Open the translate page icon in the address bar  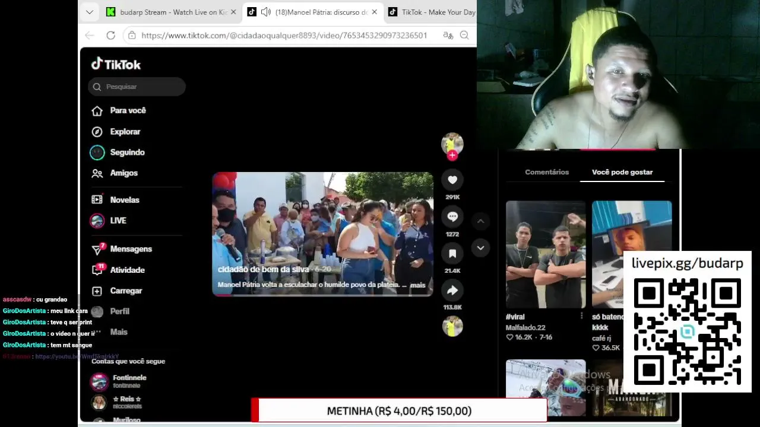(x=448, y=36)
